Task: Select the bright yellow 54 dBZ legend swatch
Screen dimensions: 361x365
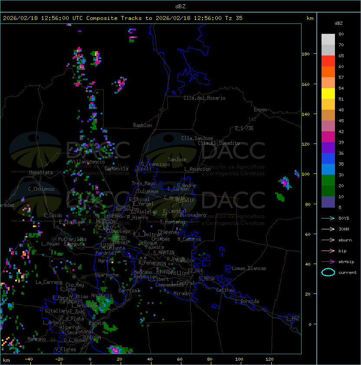Action: click(x=328, y=94)
